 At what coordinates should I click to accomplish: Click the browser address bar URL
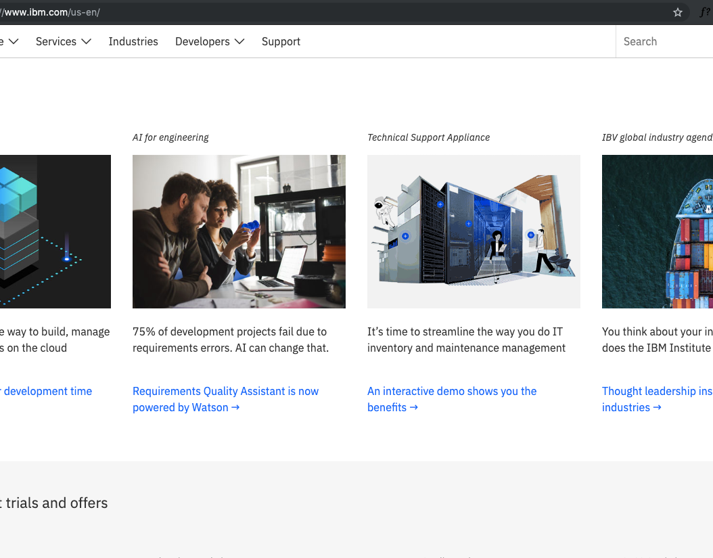coord(50,12)
